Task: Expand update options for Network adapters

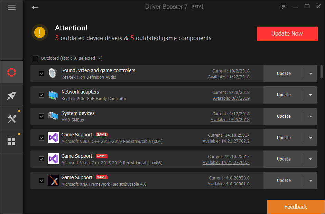Action: (310, 95)
